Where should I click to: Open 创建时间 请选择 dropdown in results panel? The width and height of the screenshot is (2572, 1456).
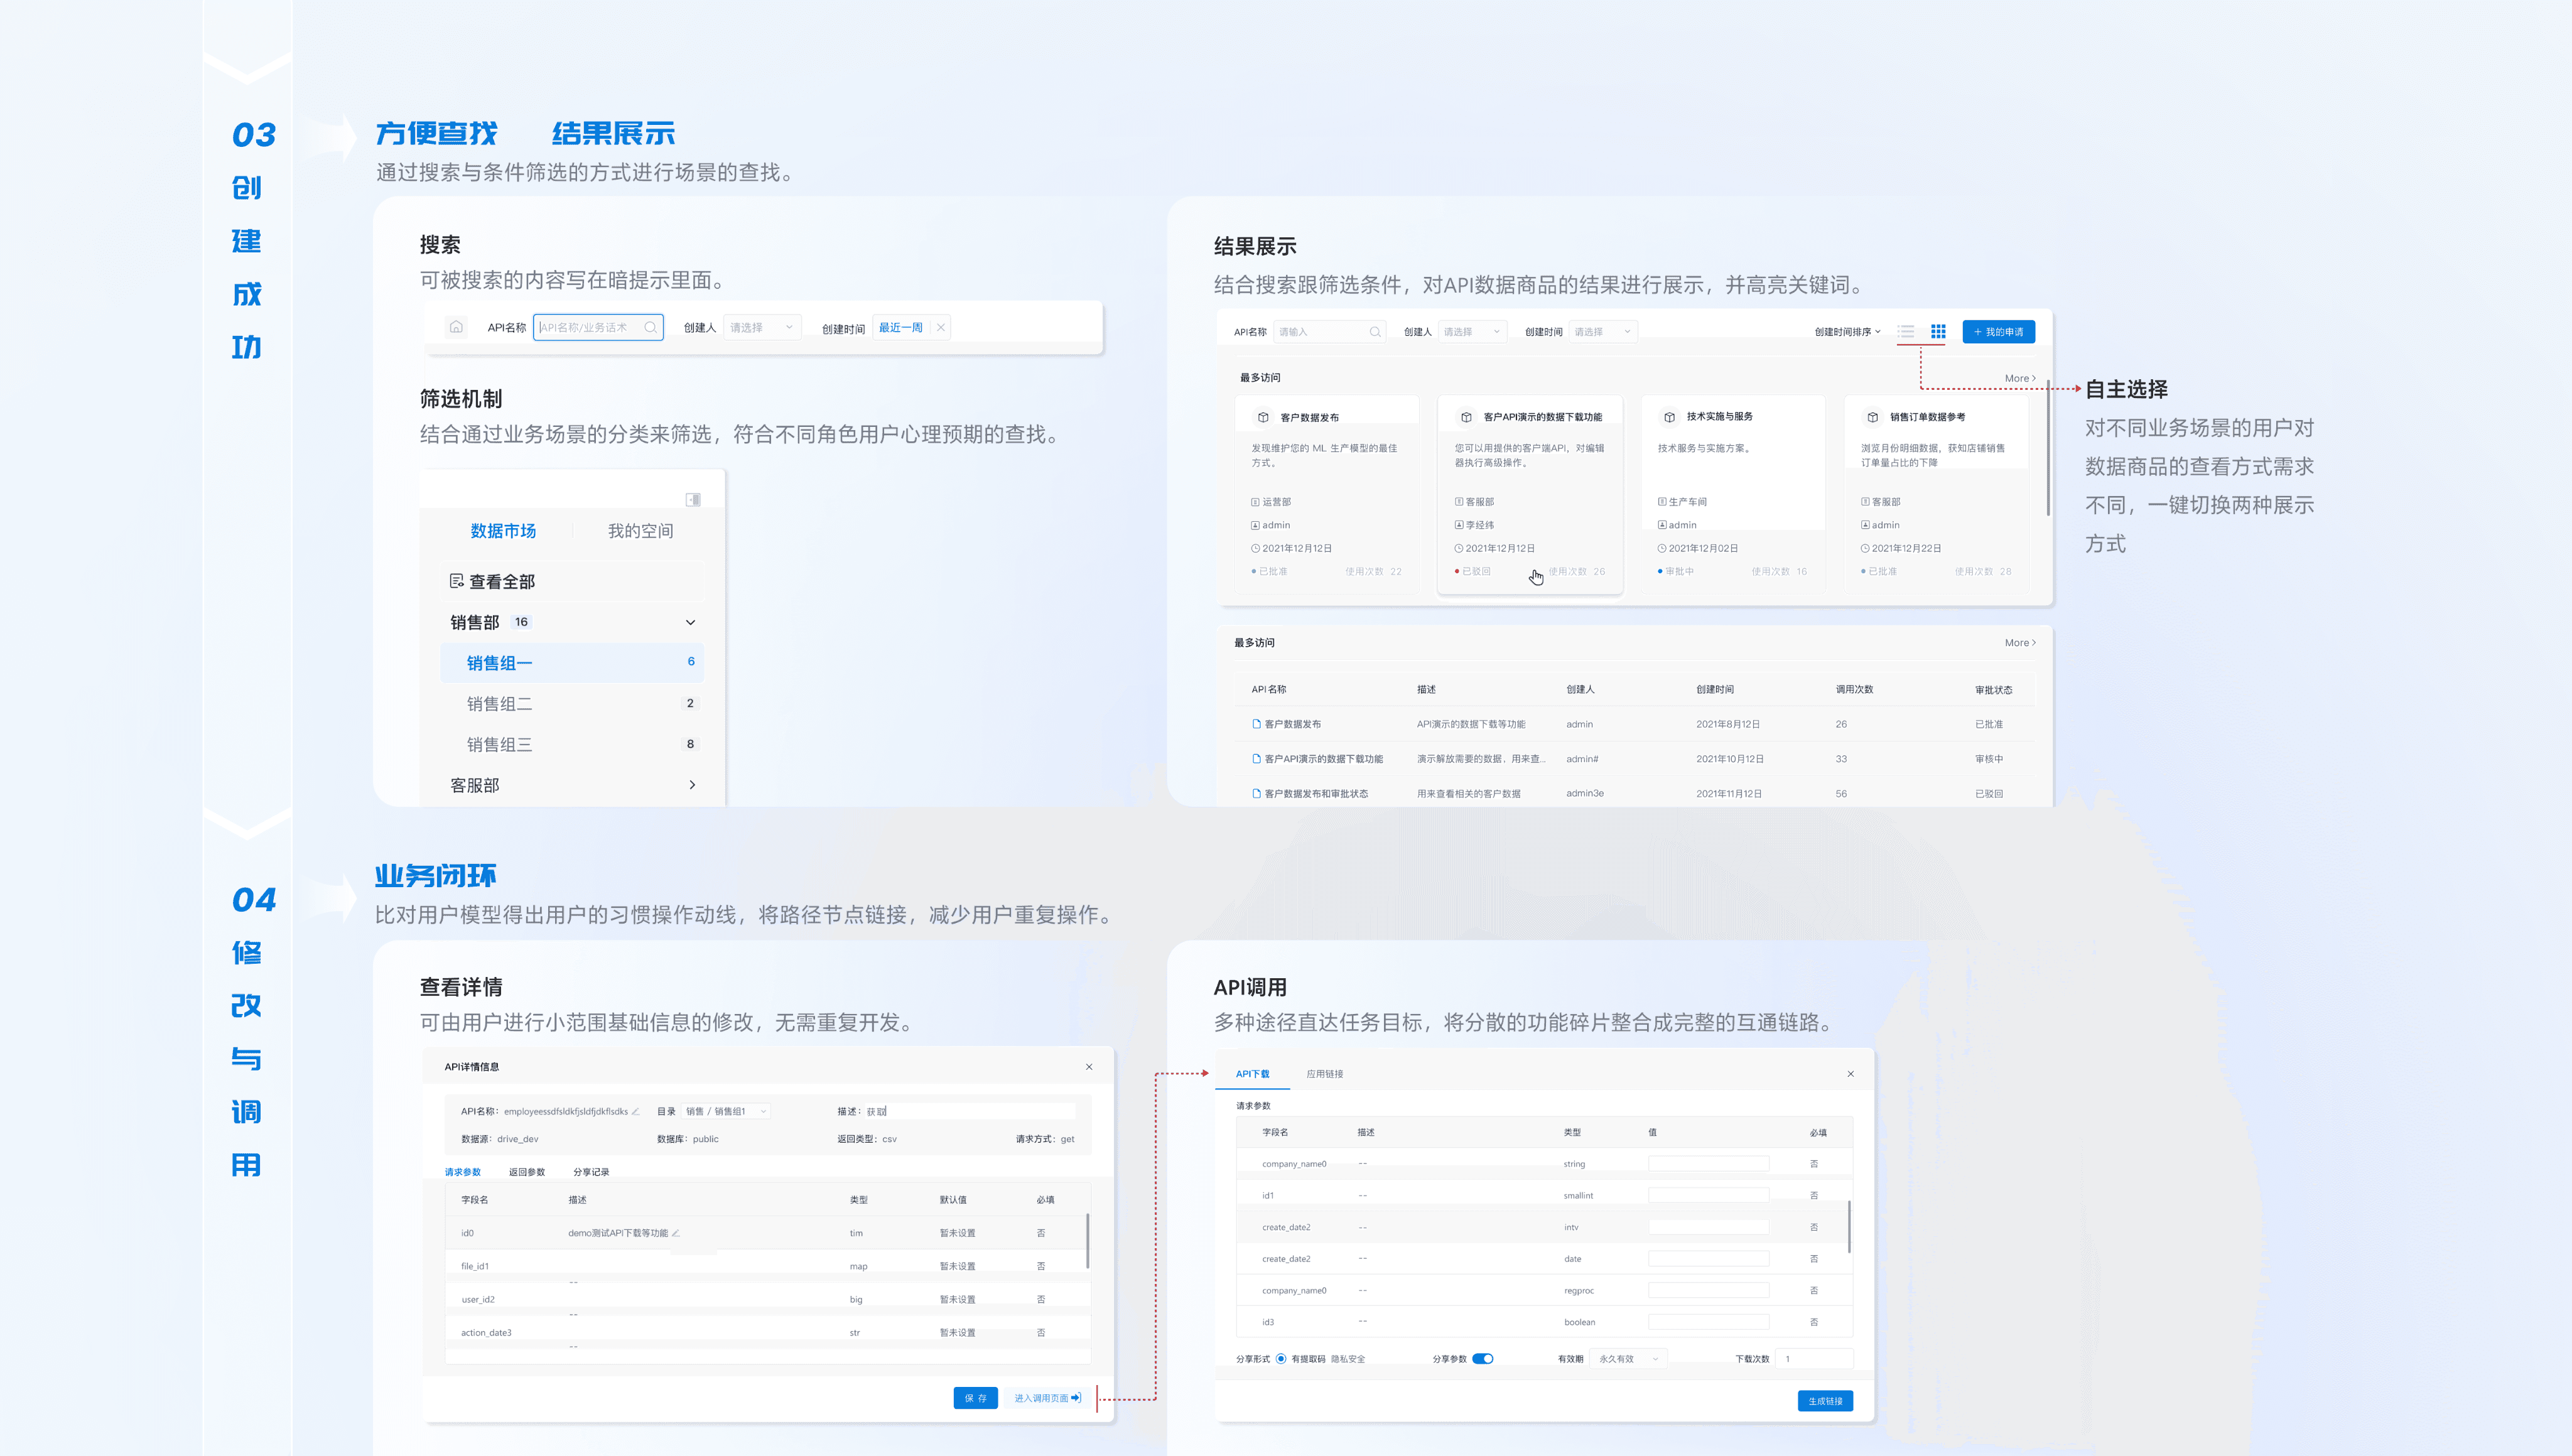(x=1603, y=332)
